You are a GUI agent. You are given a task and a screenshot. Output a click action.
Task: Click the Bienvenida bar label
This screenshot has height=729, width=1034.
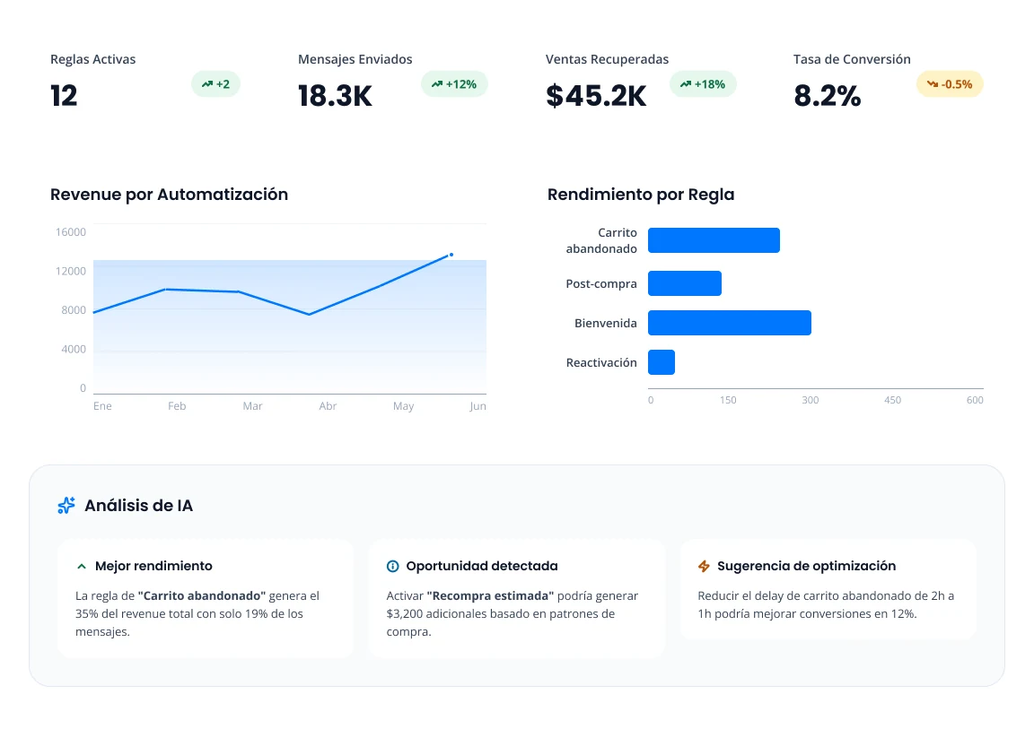point(605,324)
